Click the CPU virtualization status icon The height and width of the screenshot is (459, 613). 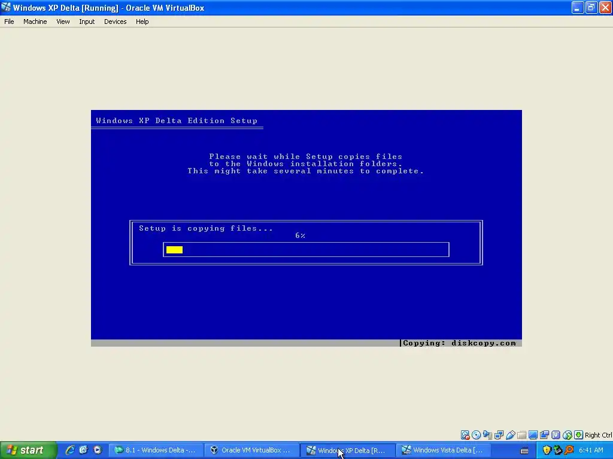(x=556, y=435)
